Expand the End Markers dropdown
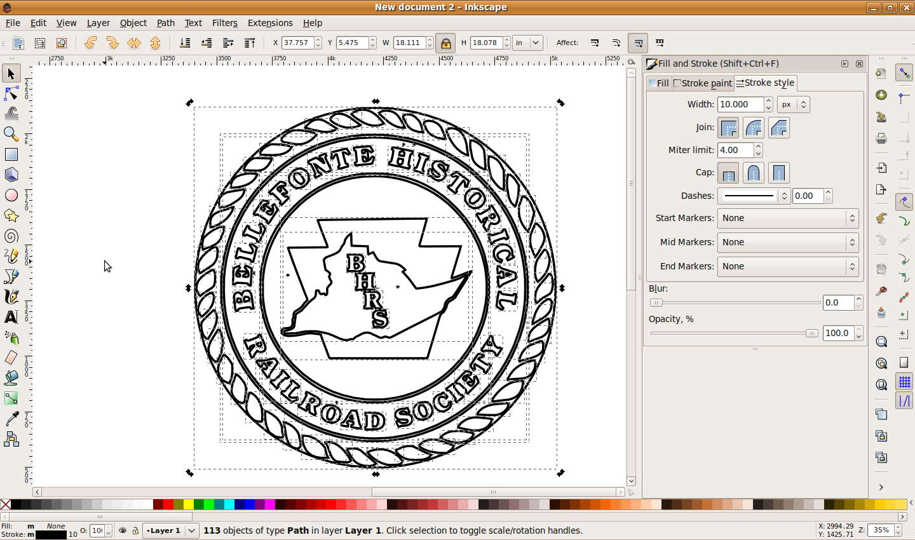Image resolution: width=915 pixels, height=540 pixels. [787, 266]
